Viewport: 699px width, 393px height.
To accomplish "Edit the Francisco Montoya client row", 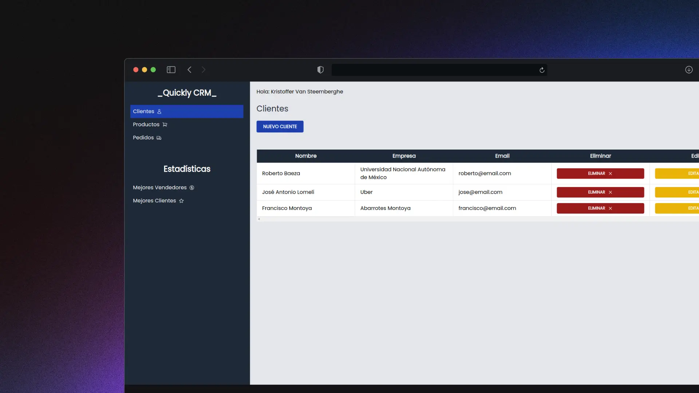I will coord(677,208).
